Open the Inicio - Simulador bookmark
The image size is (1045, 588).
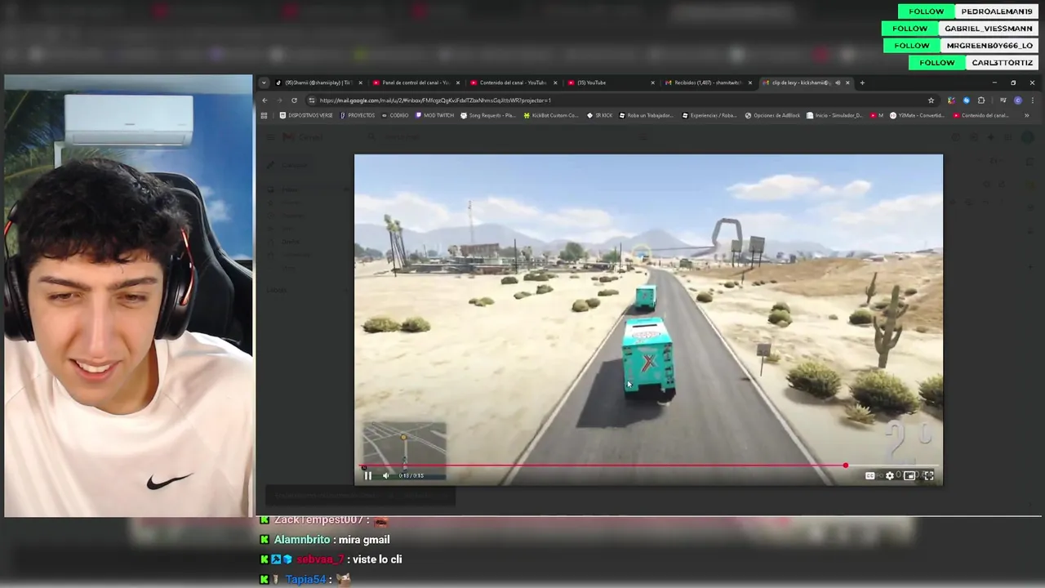coord(834,115)
